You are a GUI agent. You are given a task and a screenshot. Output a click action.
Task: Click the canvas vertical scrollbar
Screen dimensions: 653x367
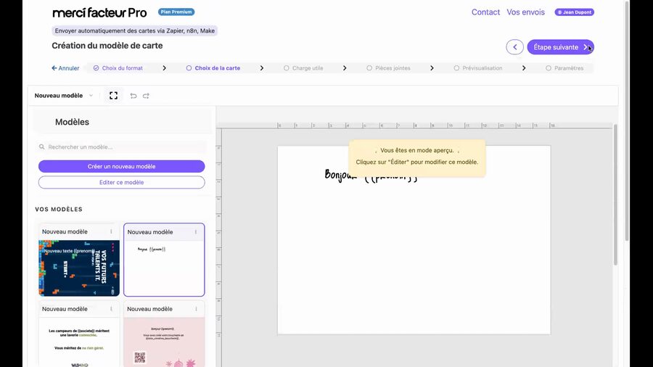pyautogui.click(x=615, y=194)
